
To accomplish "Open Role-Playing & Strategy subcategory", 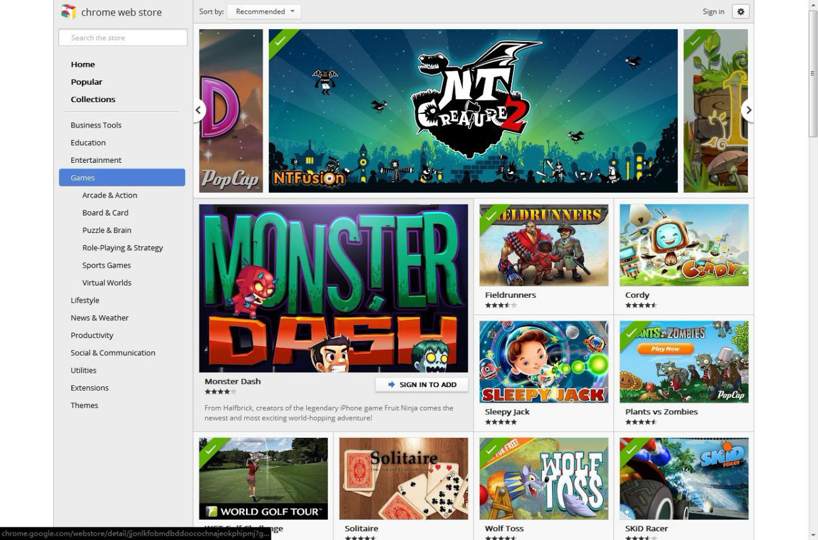I will point(123,248).
